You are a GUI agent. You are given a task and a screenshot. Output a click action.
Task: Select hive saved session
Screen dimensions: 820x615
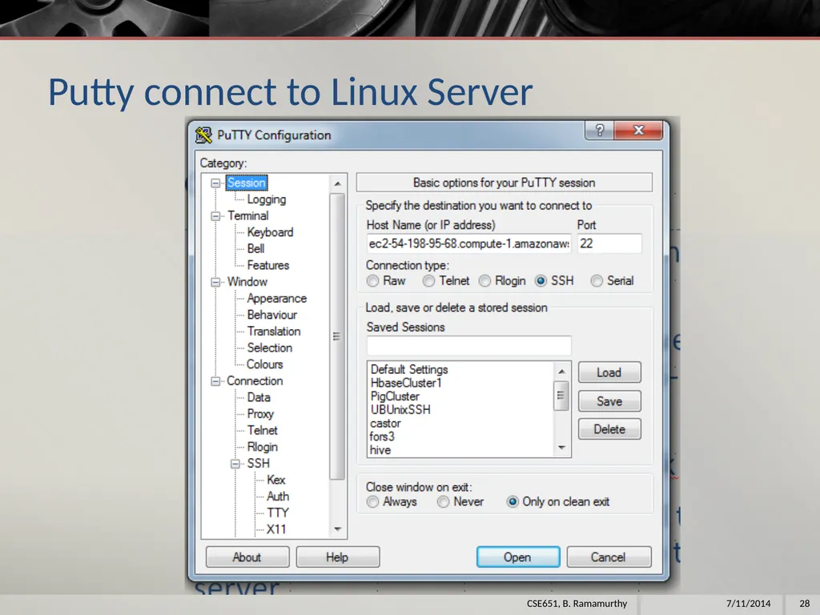(380, 450)
